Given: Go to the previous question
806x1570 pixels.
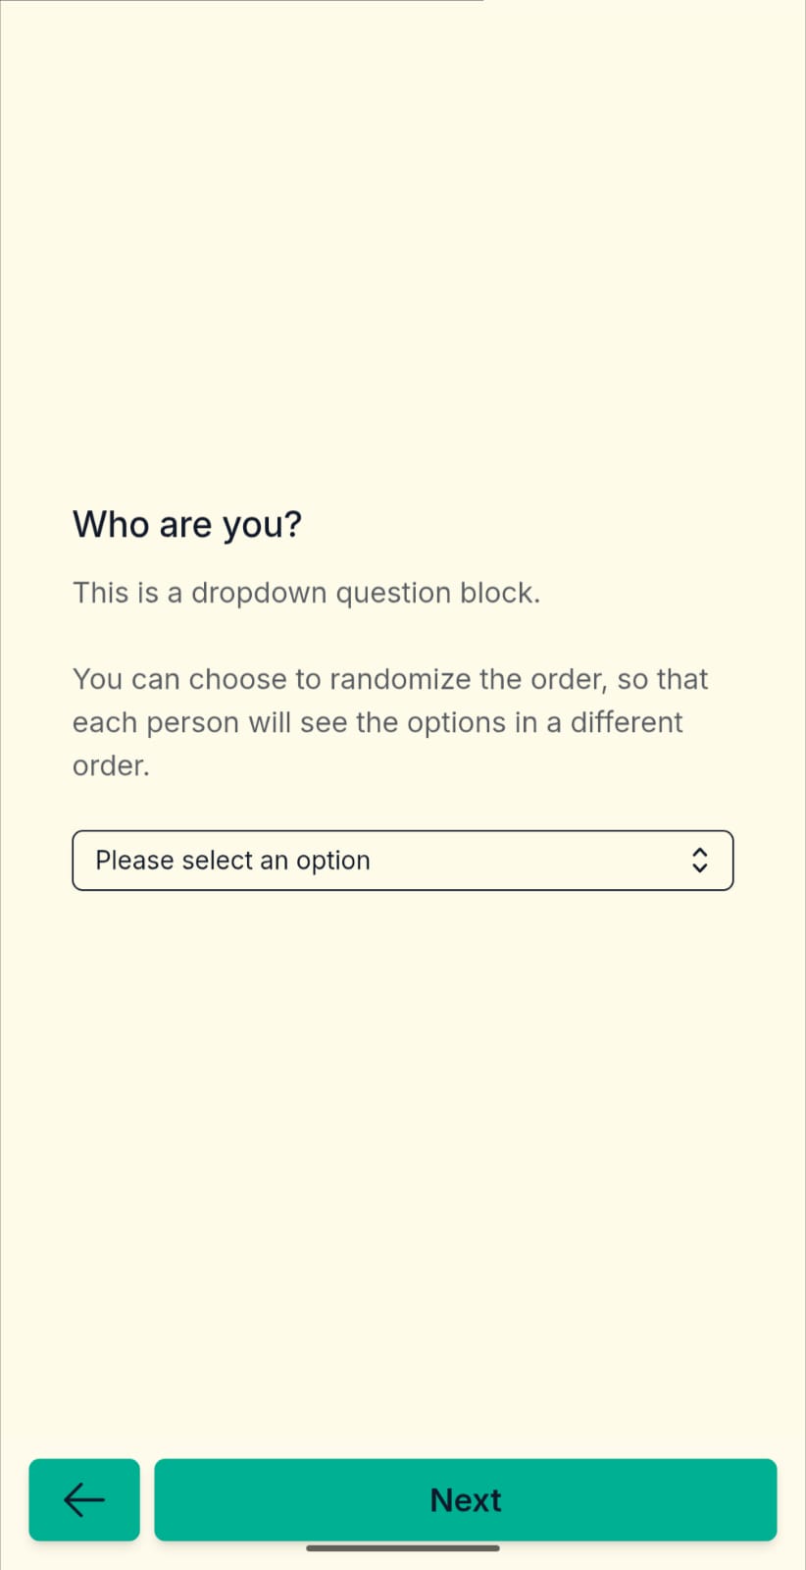Looking at the screenshot, I should click(x=84, y=1499).
